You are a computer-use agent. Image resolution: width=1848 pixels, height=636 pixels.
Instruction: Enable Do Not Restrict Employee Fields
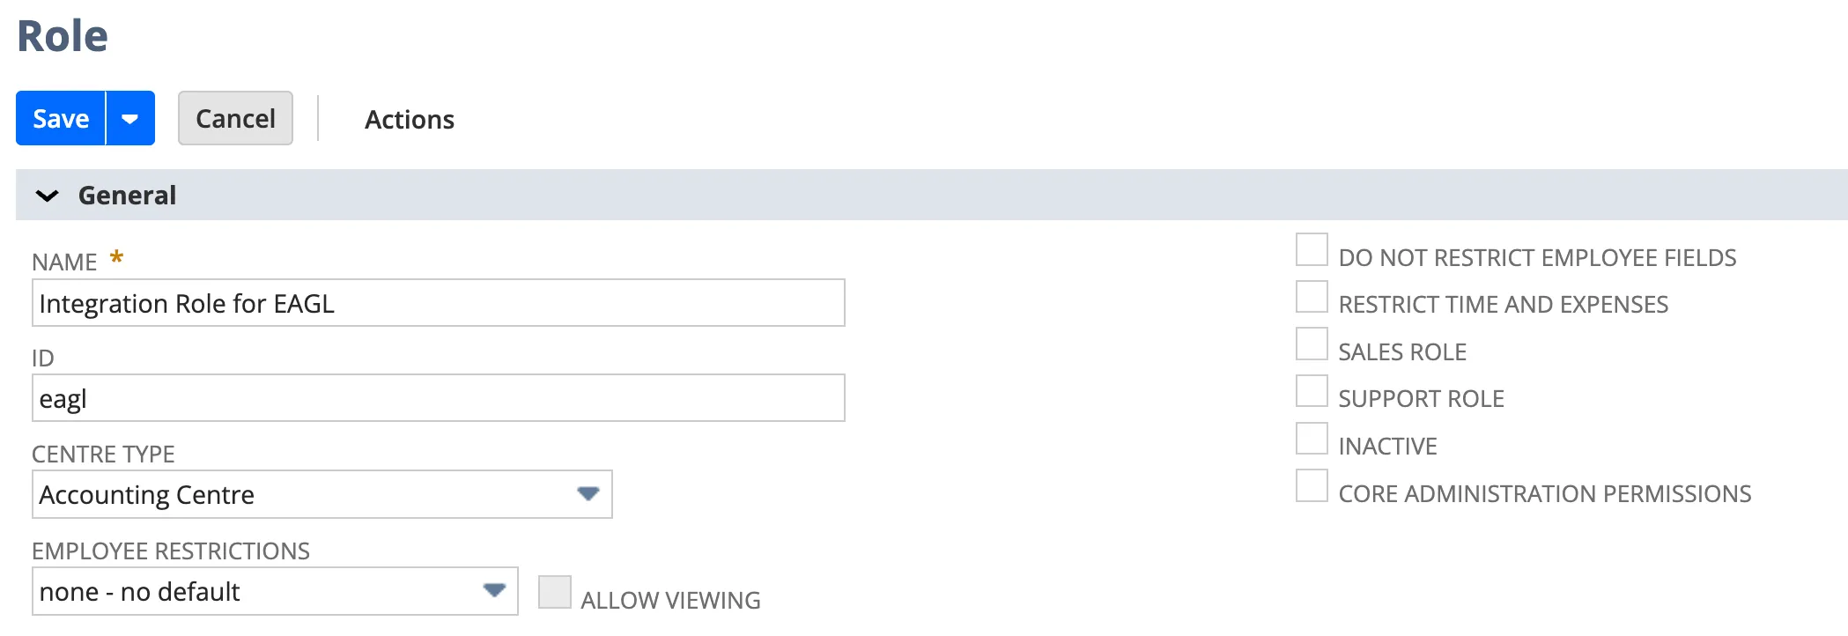(1312, 249)
